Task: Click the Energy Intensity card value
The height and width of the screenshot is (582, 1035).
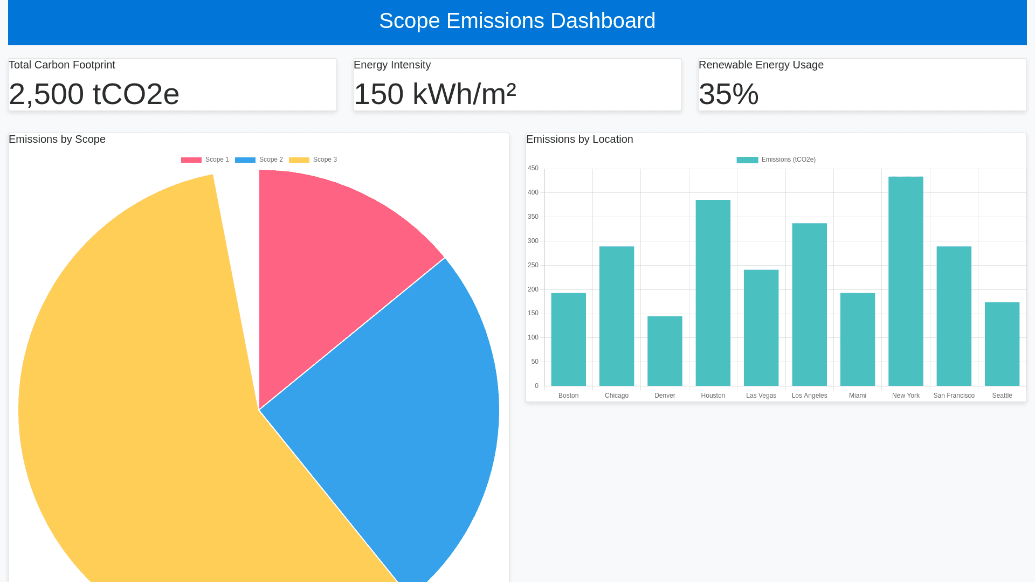Action: click(x=434, y=94)
